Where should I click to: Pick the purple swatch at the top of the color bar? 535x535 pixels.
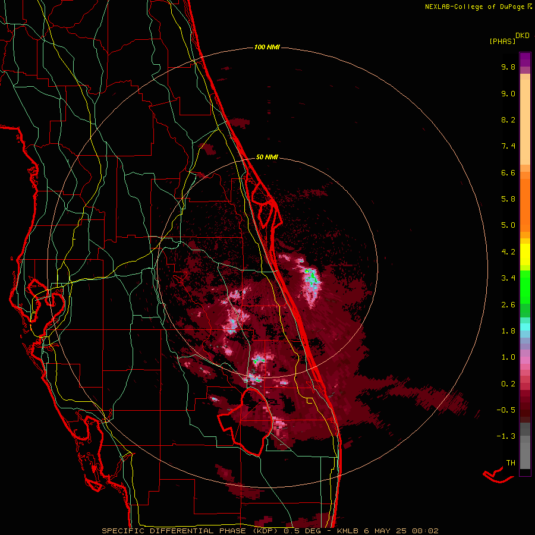click(525, 59)
